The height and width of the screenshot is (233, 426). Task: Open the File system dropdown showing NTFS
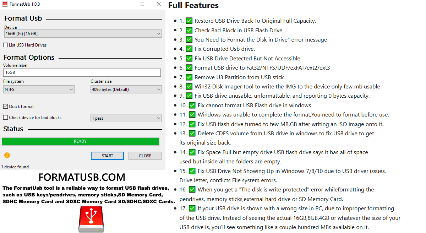tap(38, 89)
